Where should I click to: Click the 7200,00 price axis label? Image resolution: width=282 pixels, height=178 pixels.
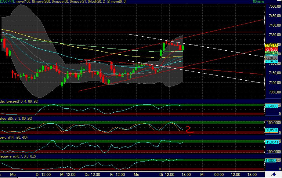coord(275,64)
